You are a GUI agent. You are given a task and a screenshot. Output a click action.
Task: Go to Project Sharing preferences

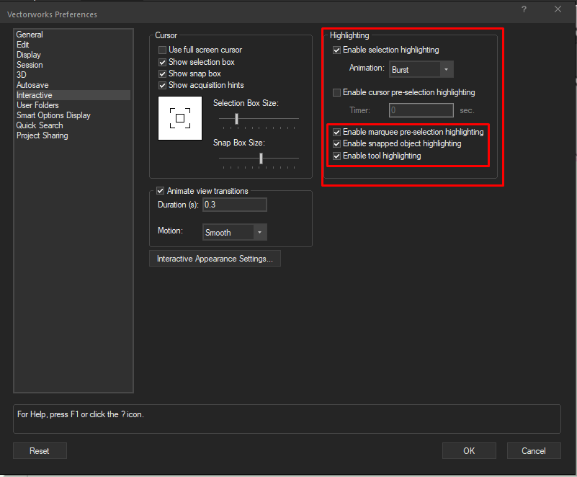click(x=42, y=135)
